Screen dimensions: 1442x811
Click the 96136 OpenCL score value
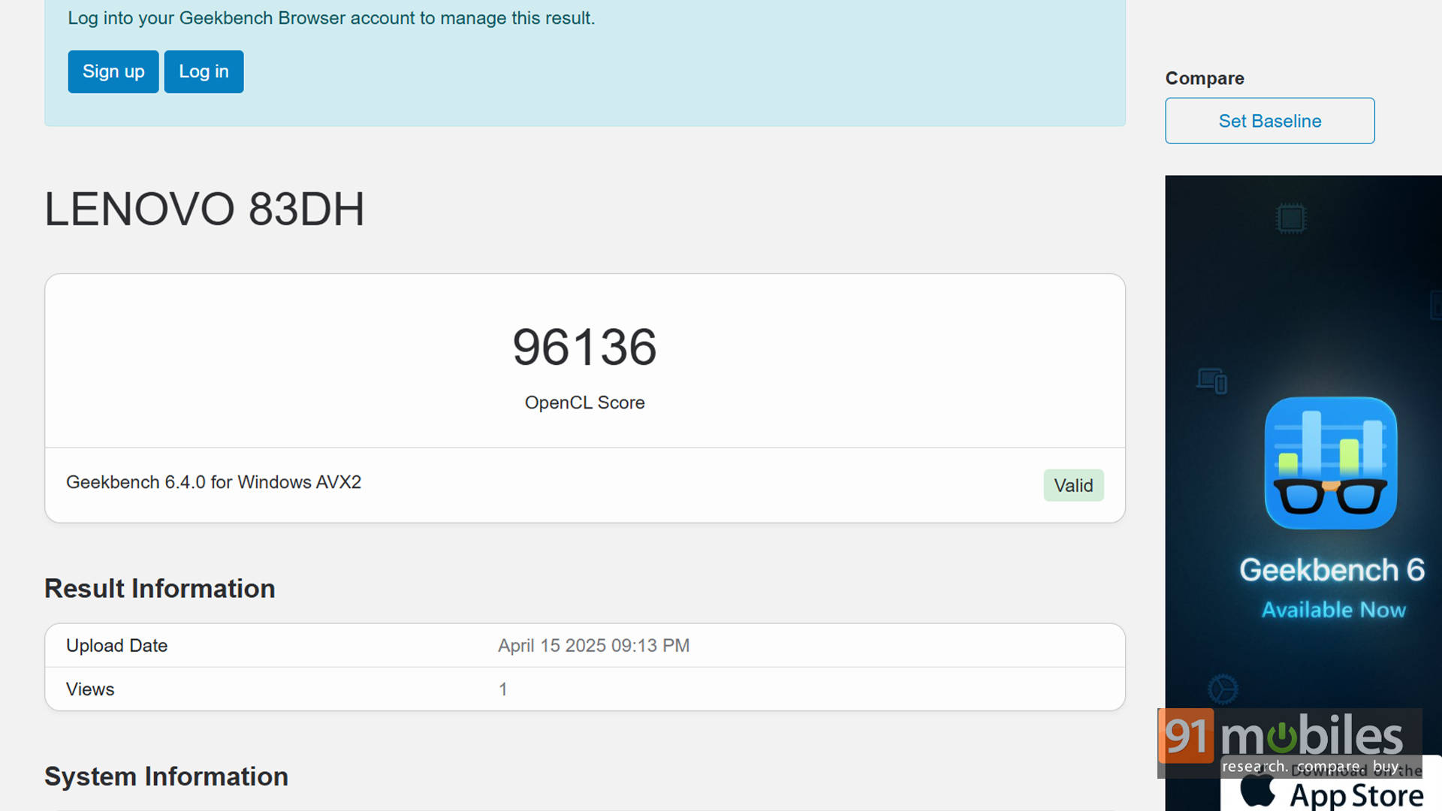tap(584, 347)
